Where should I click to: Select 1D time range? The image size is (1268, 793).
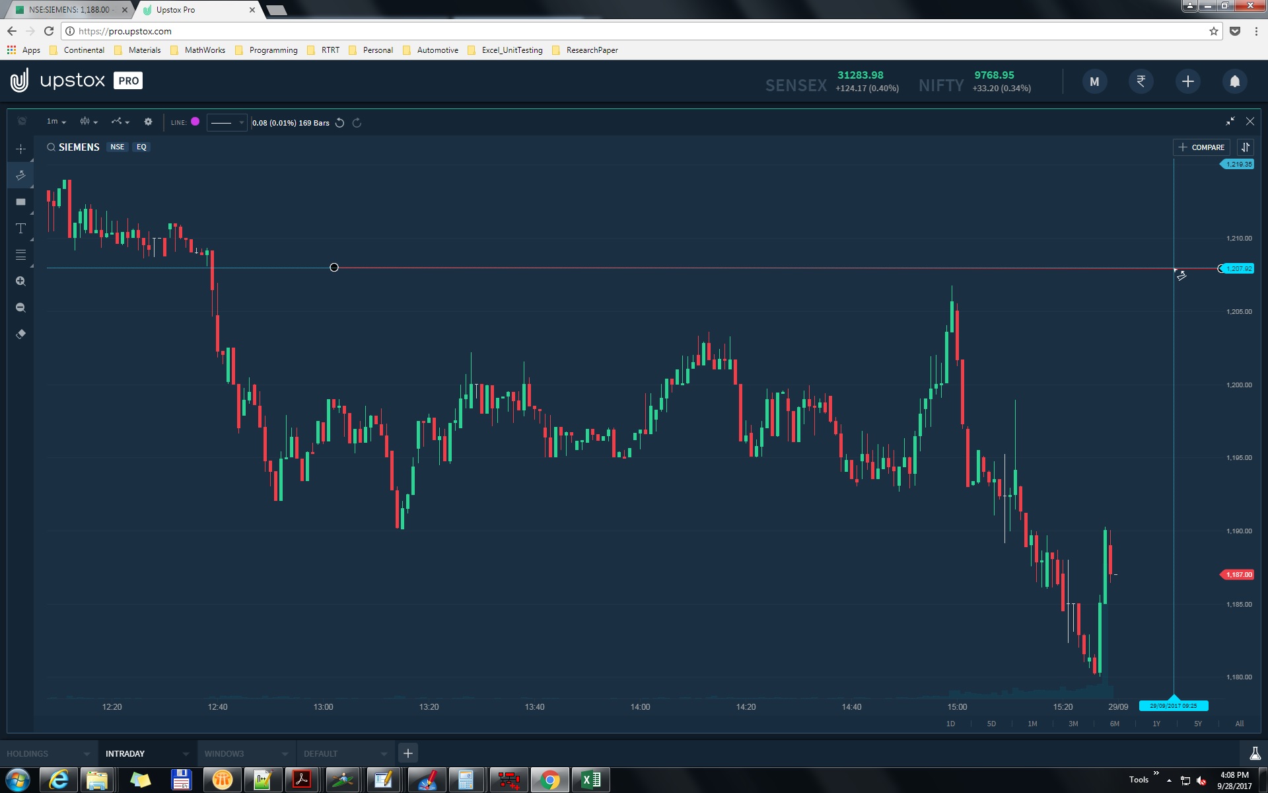pyautogui.click(x=950, y=724)
